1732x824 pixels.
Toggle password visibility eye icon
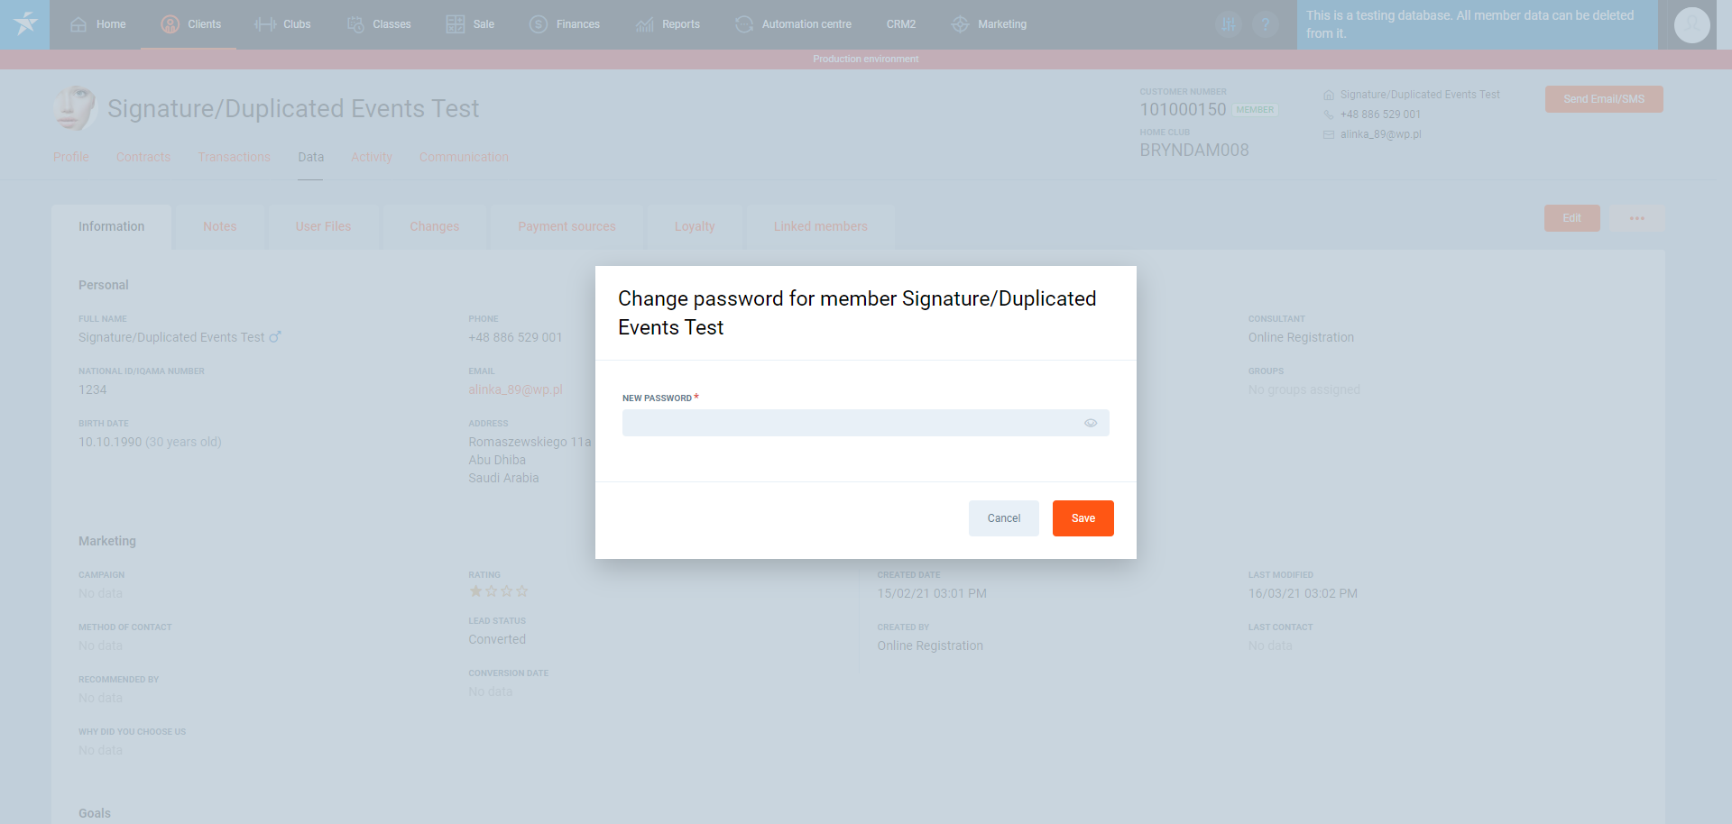pos(1091,423)
